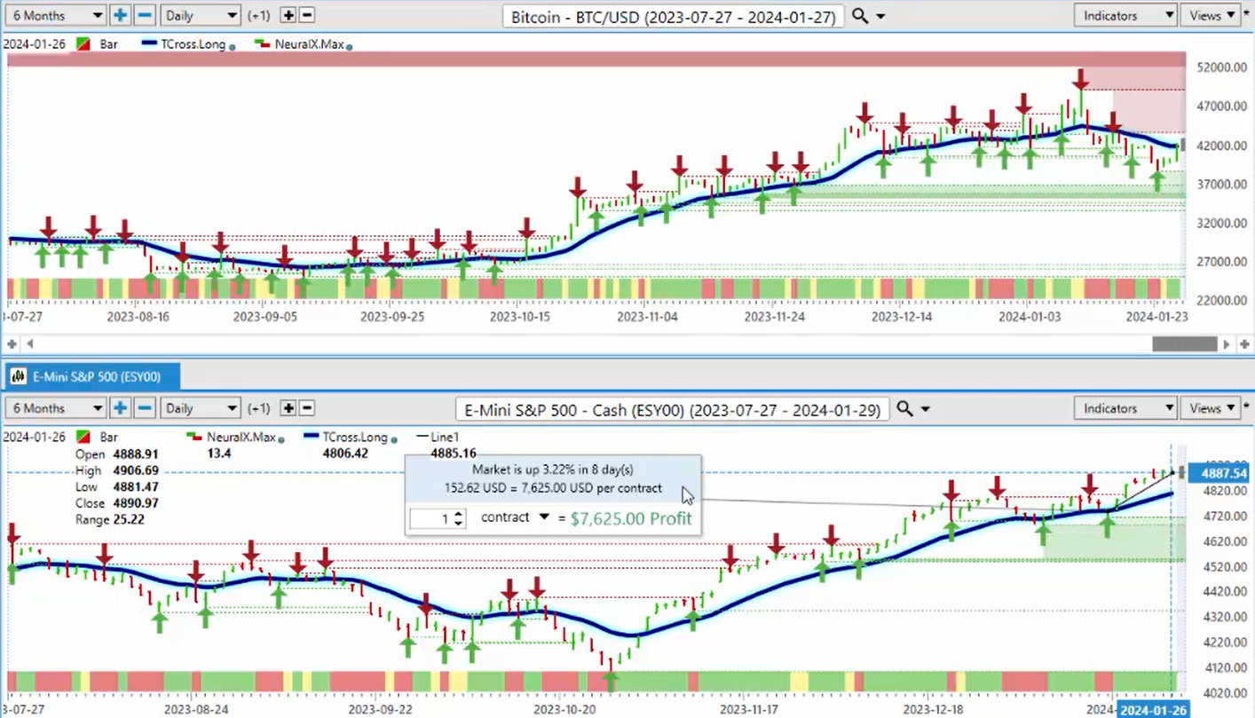Click the Bitcoin chart horizontal scrollbar thumb

pos(1185,343)
